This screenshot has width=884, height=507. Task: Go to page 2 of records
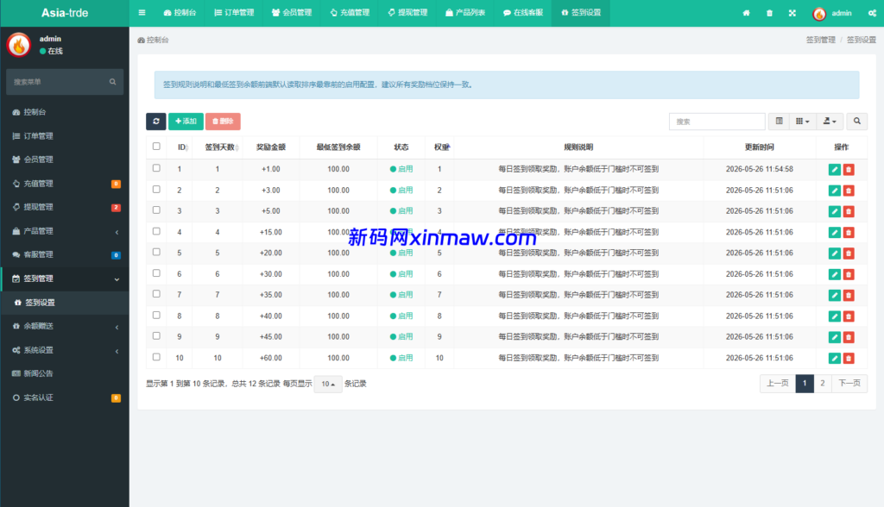[823, 384]
